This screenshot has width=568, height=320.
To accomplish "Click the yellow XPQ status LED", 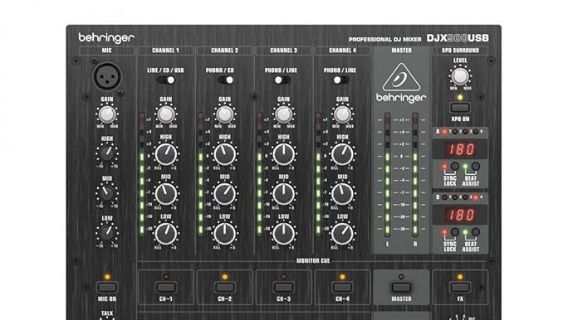I will tap(460, 97).
